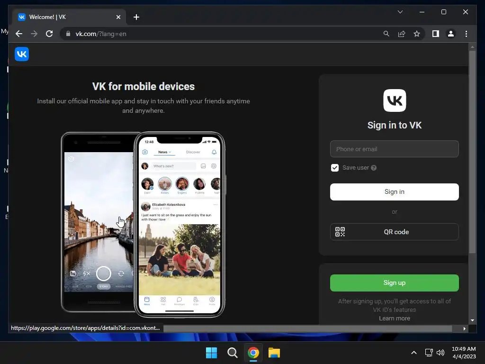Open the Chrome side panel icon
This screenshot has width=485, height=364.
pos(436,34)
